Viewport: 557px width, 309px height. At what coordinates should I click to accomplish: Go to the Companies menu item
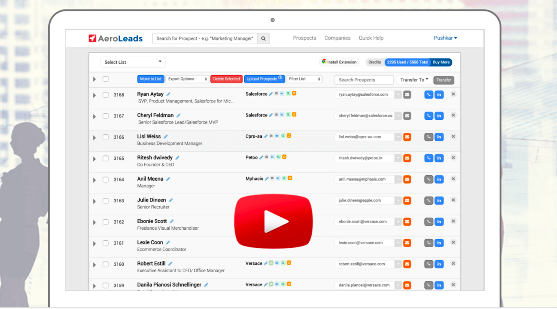[x=337, y=38]
